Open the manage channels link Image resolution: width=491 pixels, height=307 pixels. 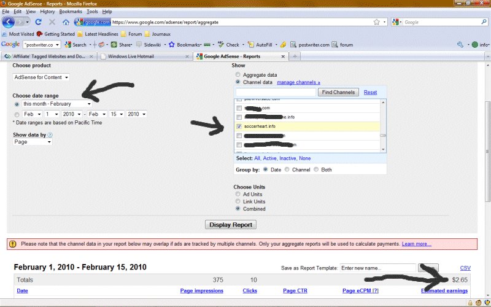click(298, 82)
